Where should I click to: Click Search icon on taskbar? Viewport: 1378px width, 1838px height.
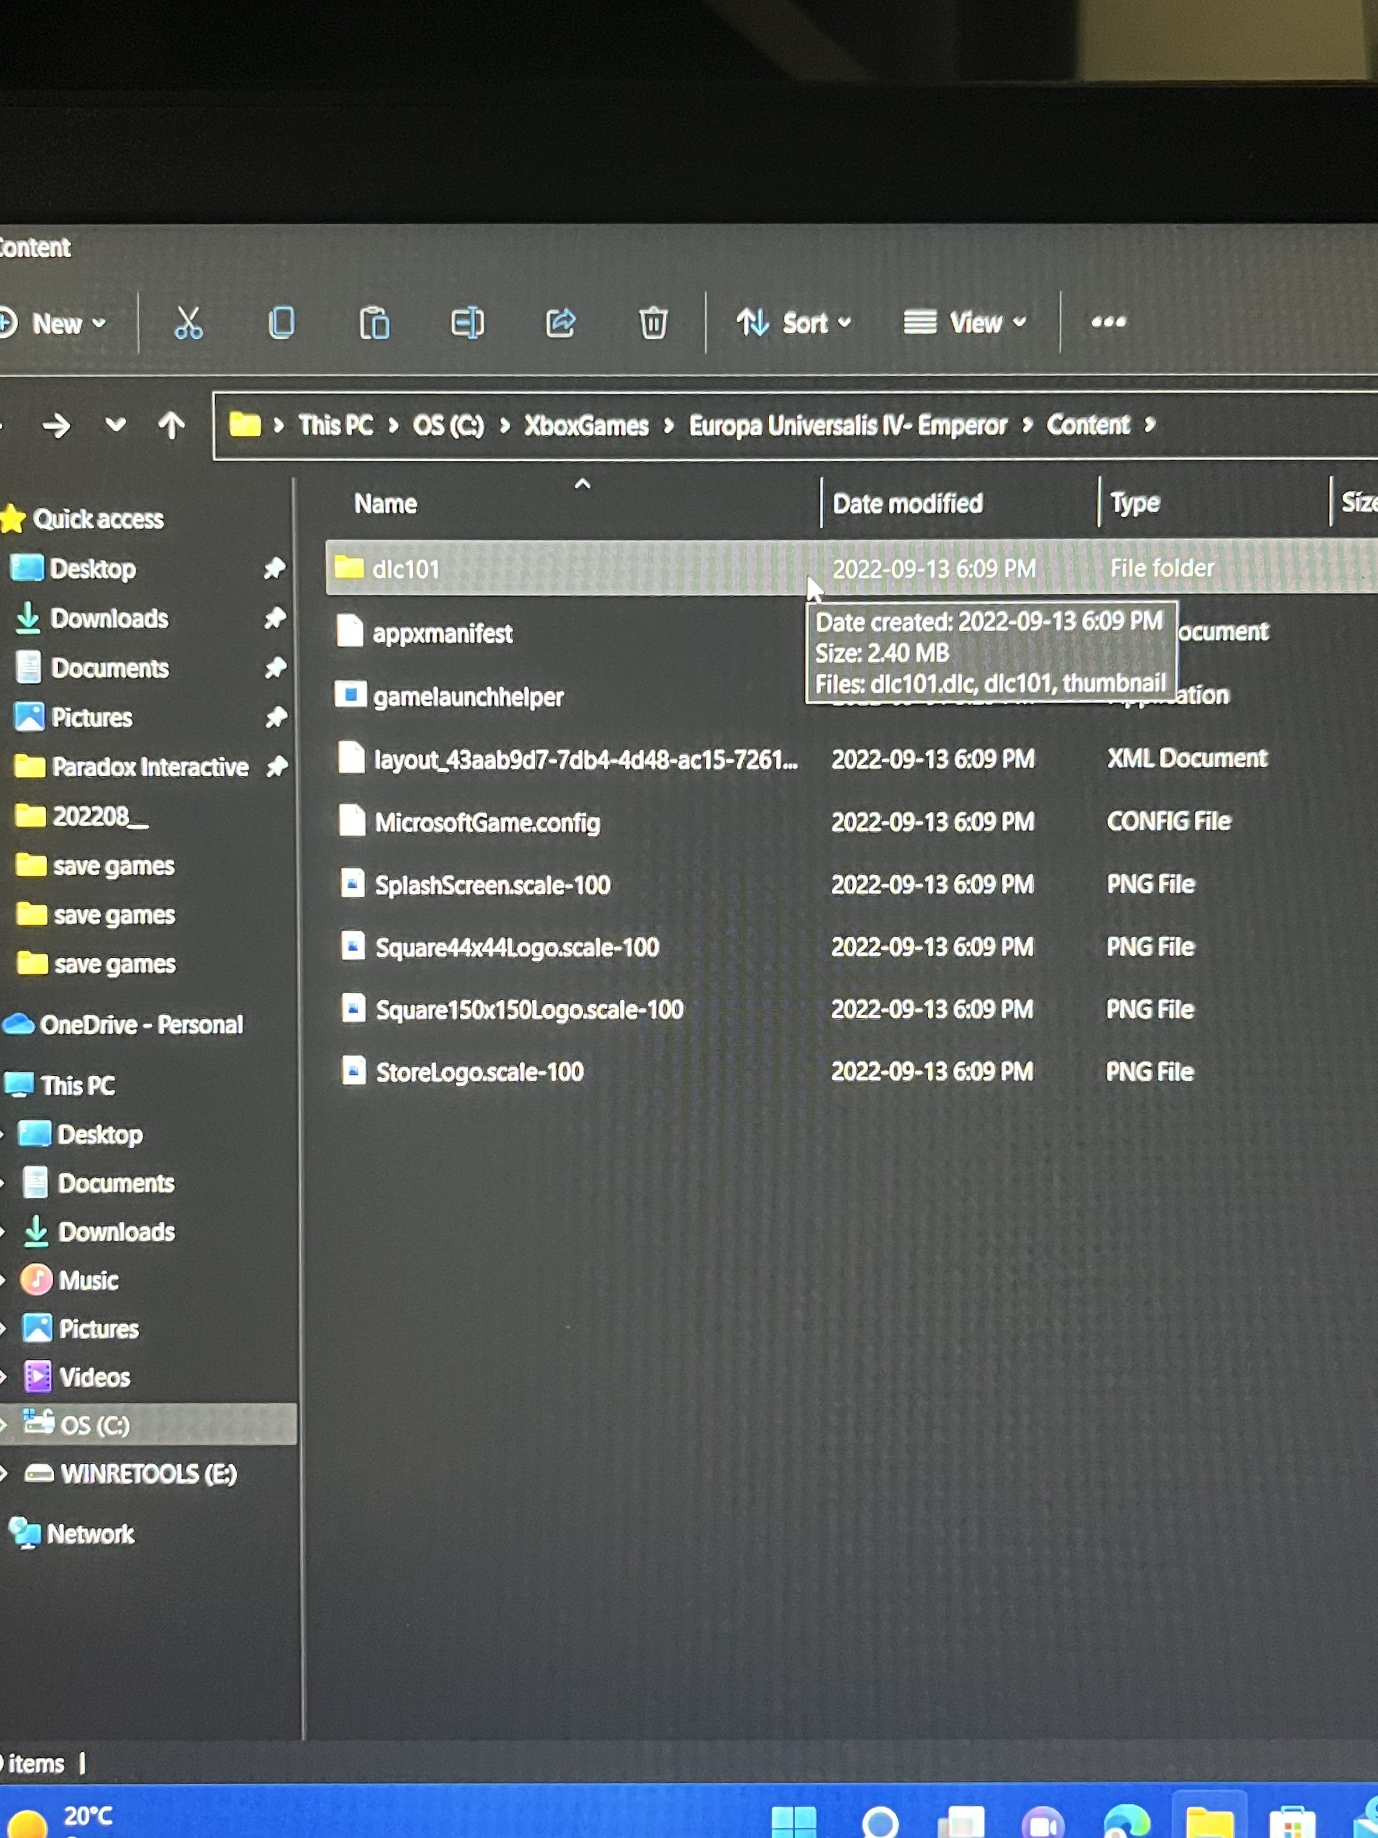click(x=879, y=1822)
